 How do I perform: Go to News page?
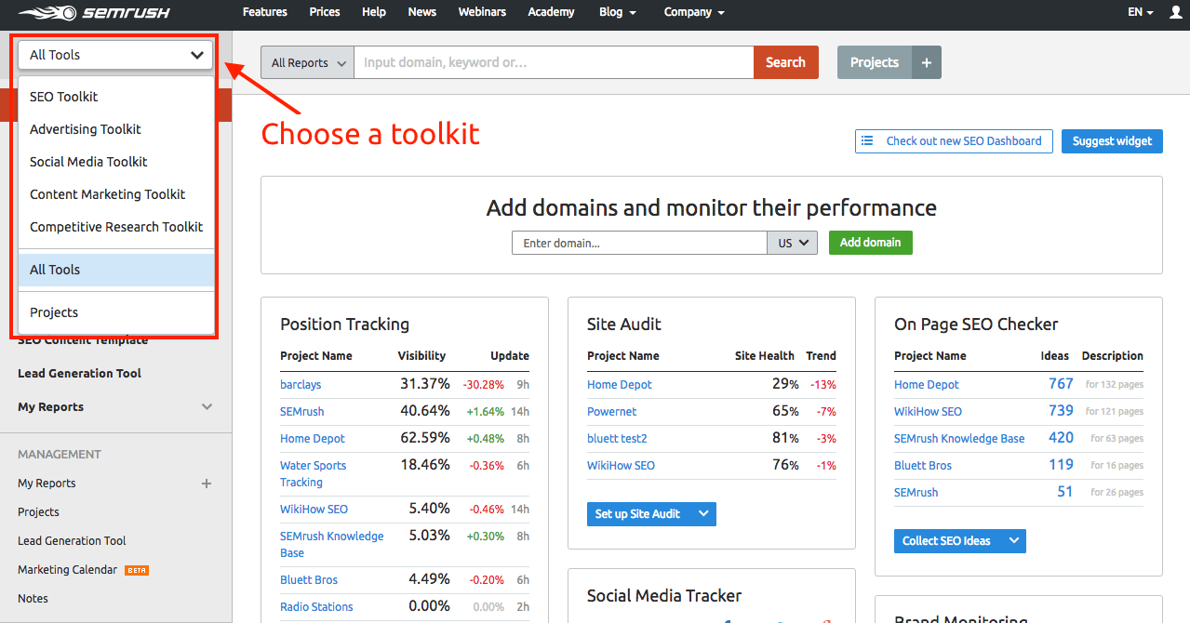[422, 12]
